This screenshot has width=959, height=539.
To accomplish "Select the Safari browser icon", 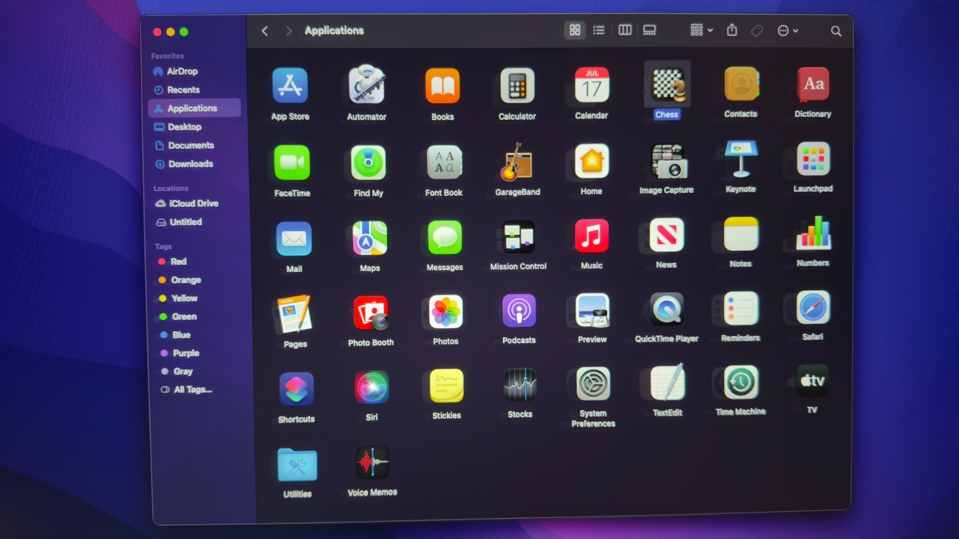I will tap(813, 307).
